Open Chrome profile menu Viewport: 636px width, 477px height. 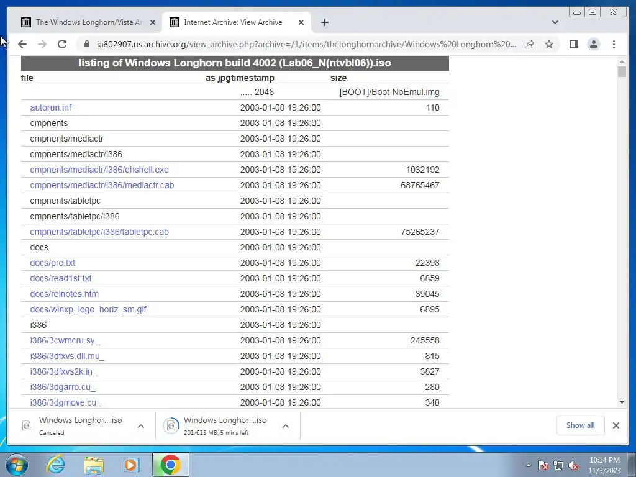coord(594,44)
